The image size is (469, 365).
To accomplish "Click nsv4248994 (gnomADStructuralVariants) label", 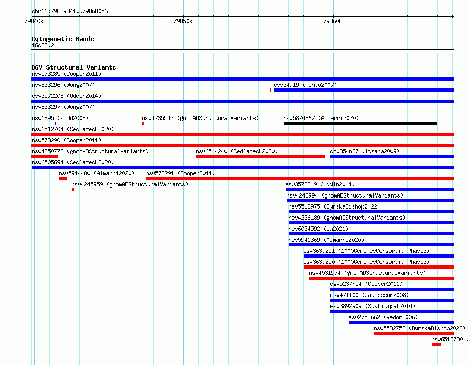I will tap(345, 195).
